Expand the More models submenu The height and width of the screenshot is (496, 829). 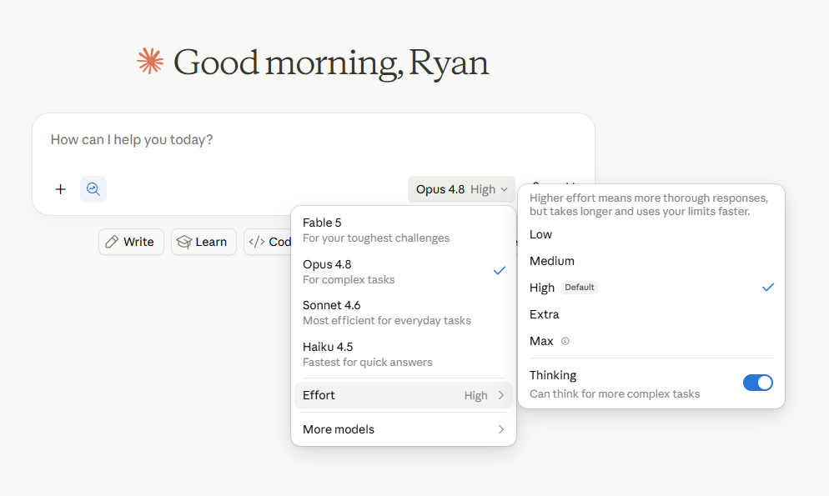(404, 429)
